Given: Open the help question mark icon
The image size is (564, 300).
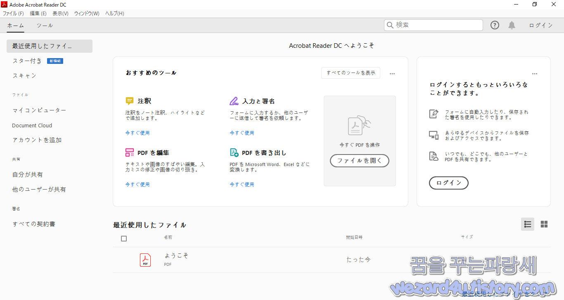Looking at the screenshot, I should [495, 25].
